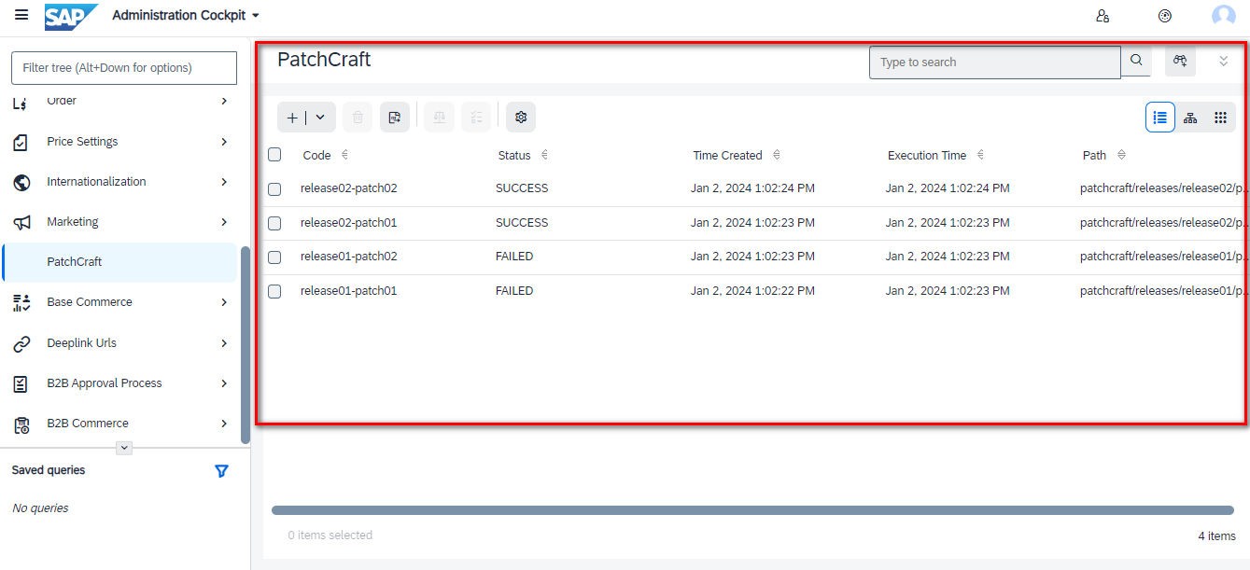Click the search magnifier icon
Viewport: 1250px width, 570px height.
[x=1136, y=62]
